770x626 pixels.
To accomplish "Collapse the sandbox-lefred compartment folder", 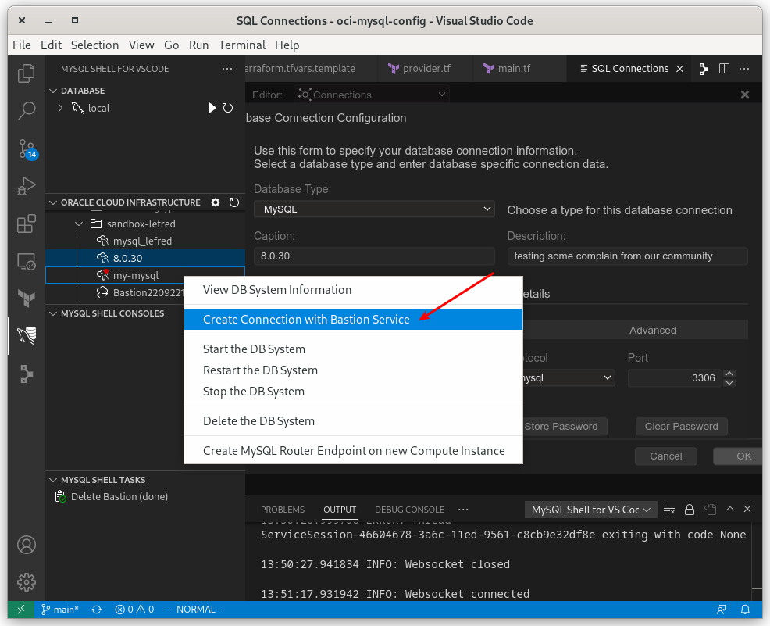I will (x=79, y=224).
